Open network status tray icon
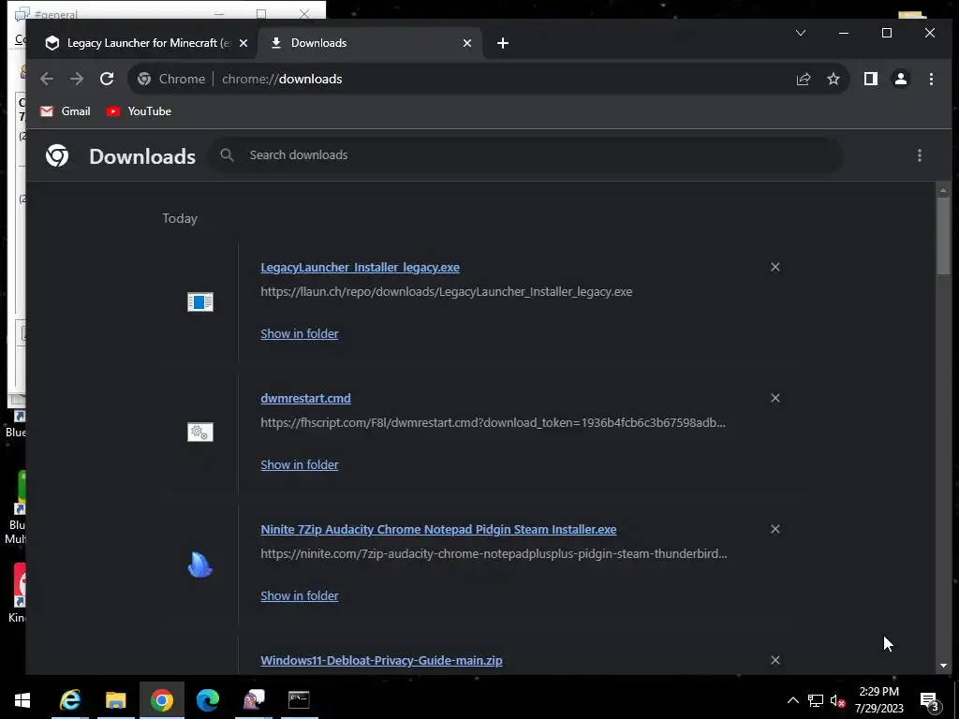The width and height of the screenshot is (959, 719). click(x=816, y=700)
